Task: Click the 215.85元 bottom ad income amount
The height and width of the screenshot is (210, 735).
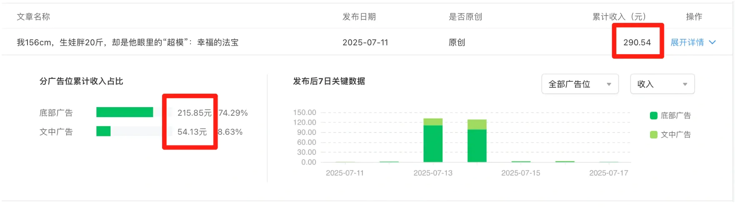Action: [194, 113]
